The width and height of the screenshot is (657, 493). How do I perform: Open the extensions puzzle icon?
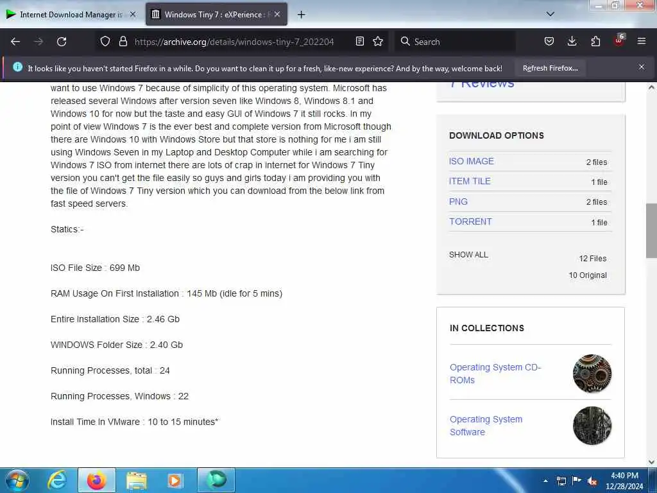(x=595, y=42)
